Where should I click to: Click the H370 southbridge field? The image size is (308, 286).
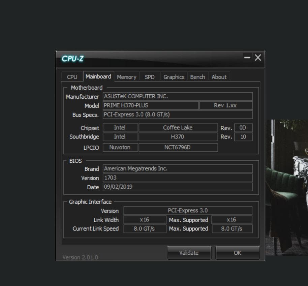tap(178, 137)
